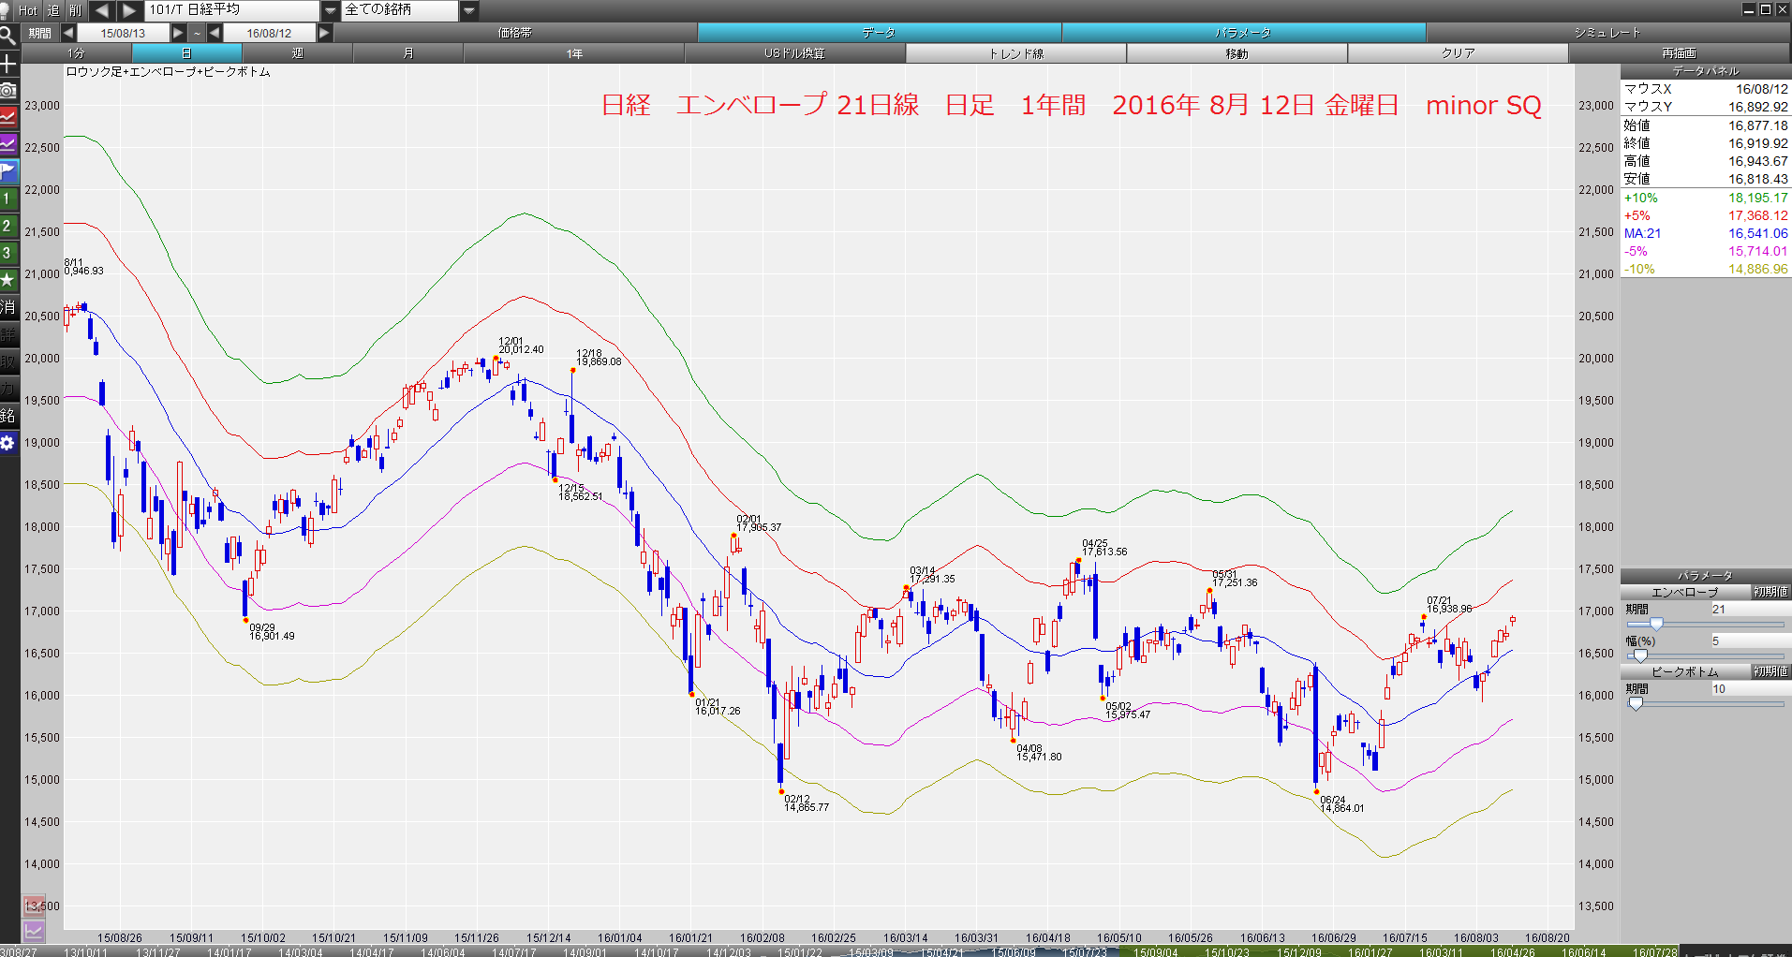The width and height of the screenshot is (1792, 957).
Task: Click the 力 sidebar button
Action: (x=7, y=389)
